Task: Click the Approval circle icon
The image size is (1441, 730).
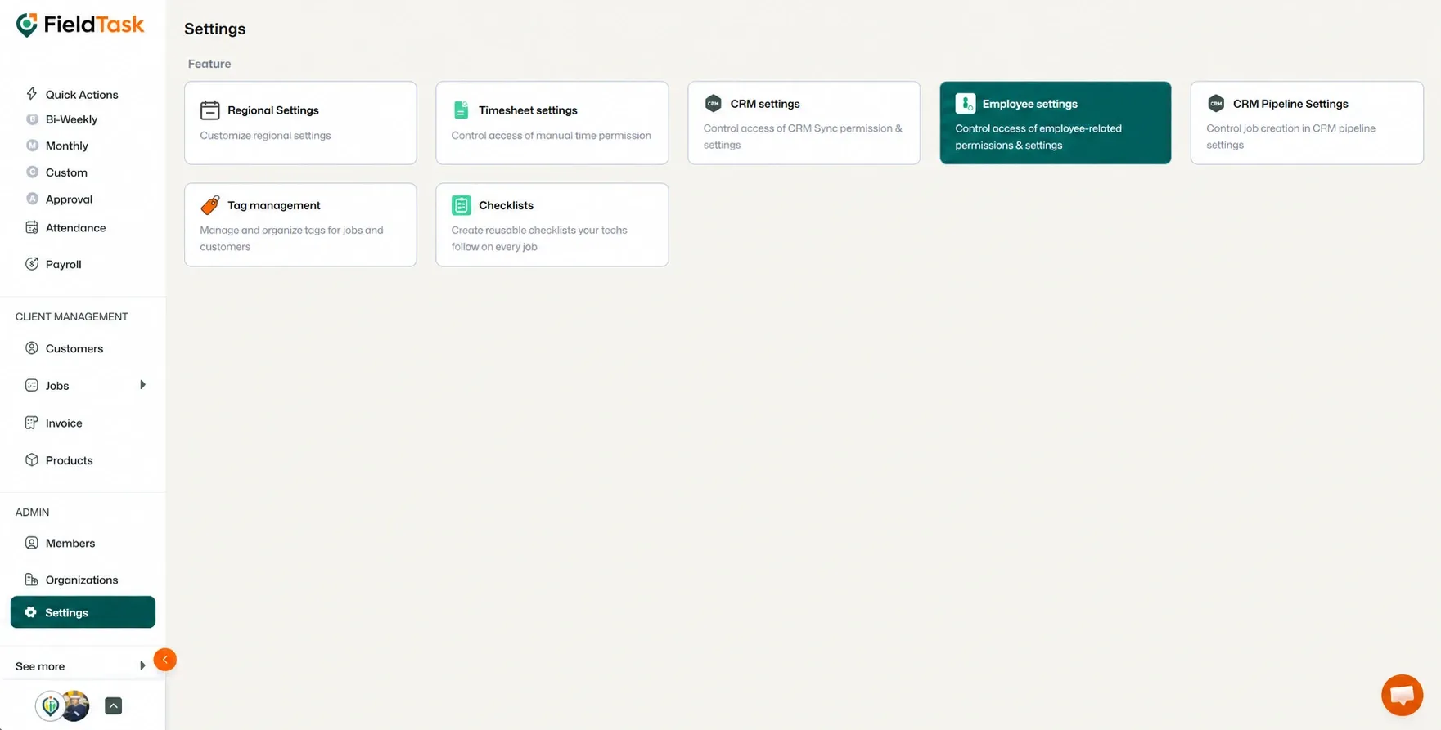Action: 32,199
